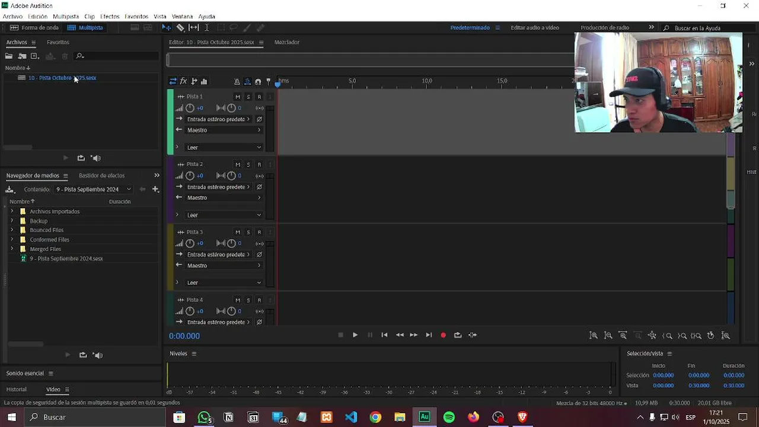
Task: Expand overflow chevron of media browser tabs
Action: [157, 176]
